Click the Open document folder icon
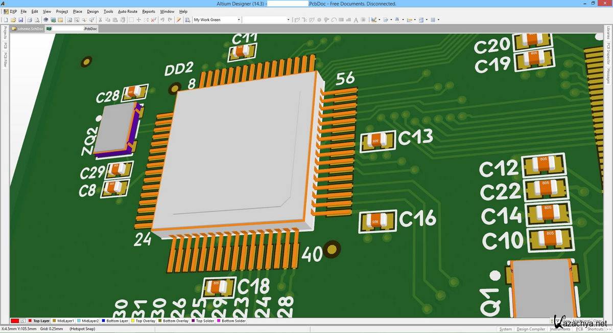 [x=12, y=20]
